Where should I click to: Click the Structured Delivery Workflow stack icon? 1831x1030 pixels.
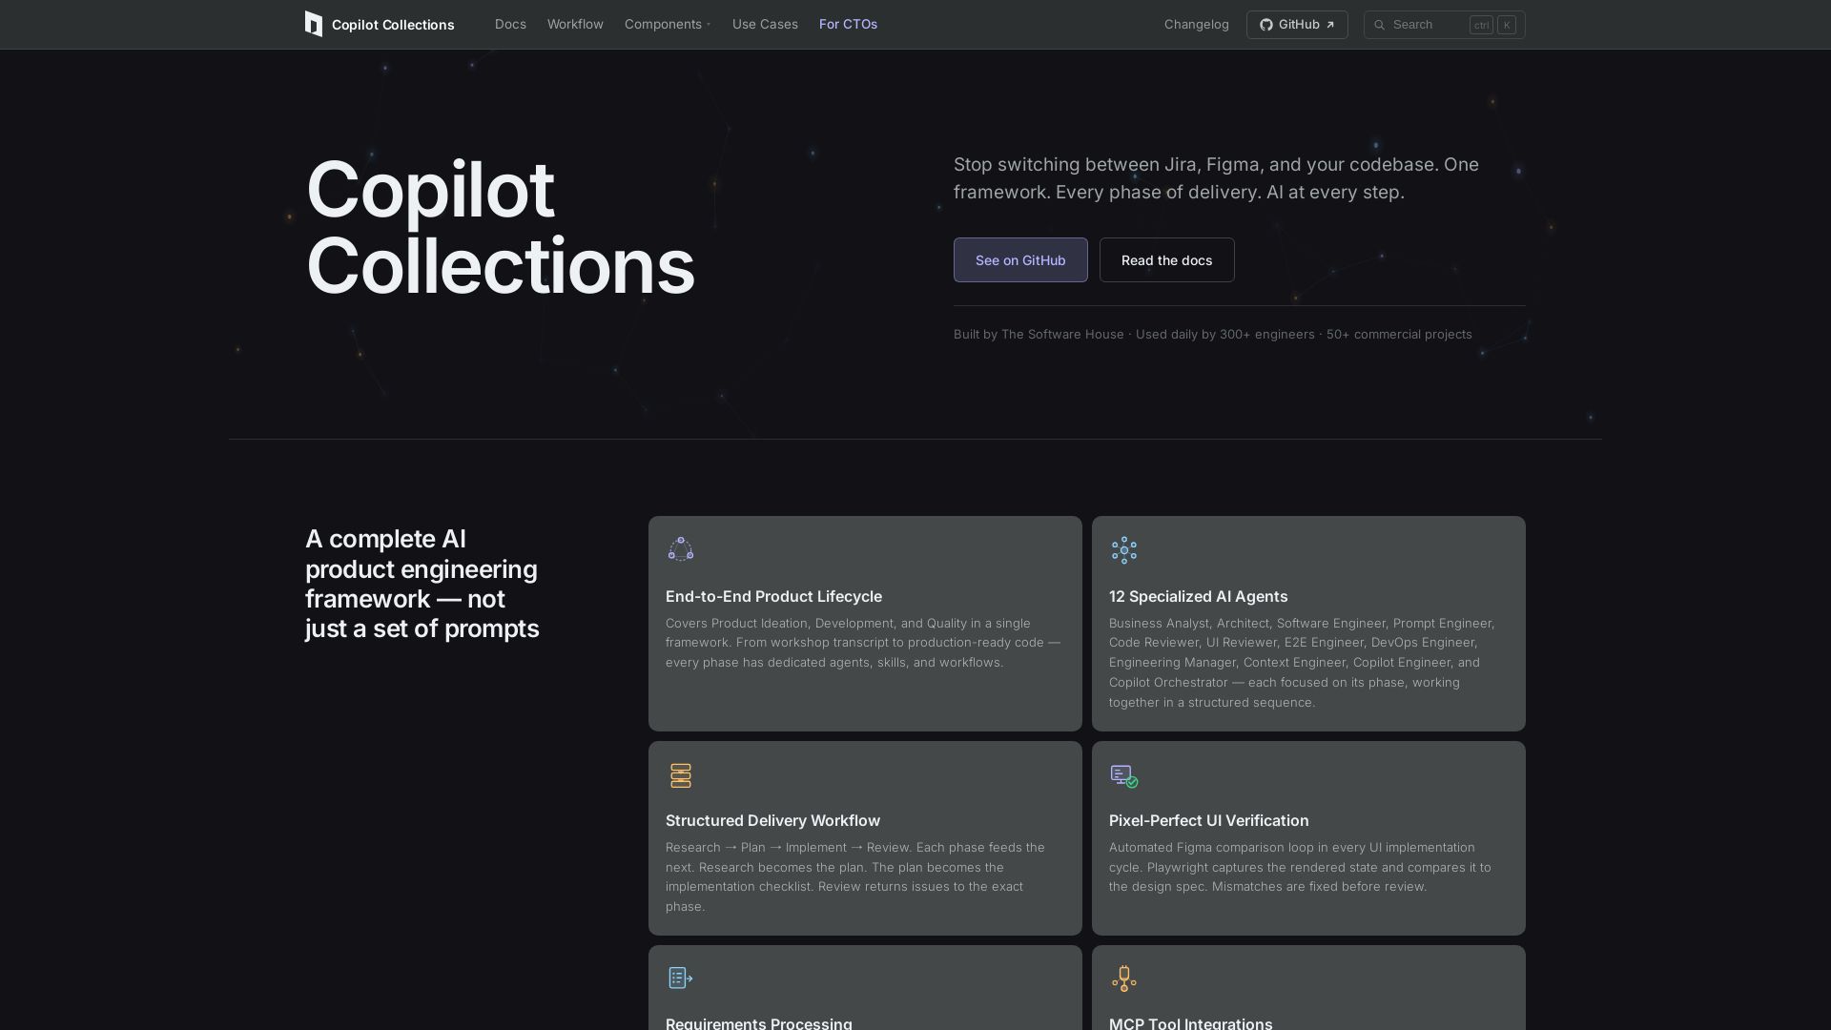(681, 775)
